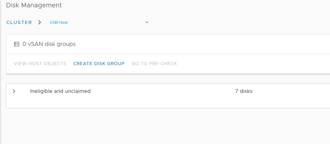Go back to the CLUSTER breadcrumb
Image resolution: width=330 pixels, height=144 pixels.
coord(19,22)
